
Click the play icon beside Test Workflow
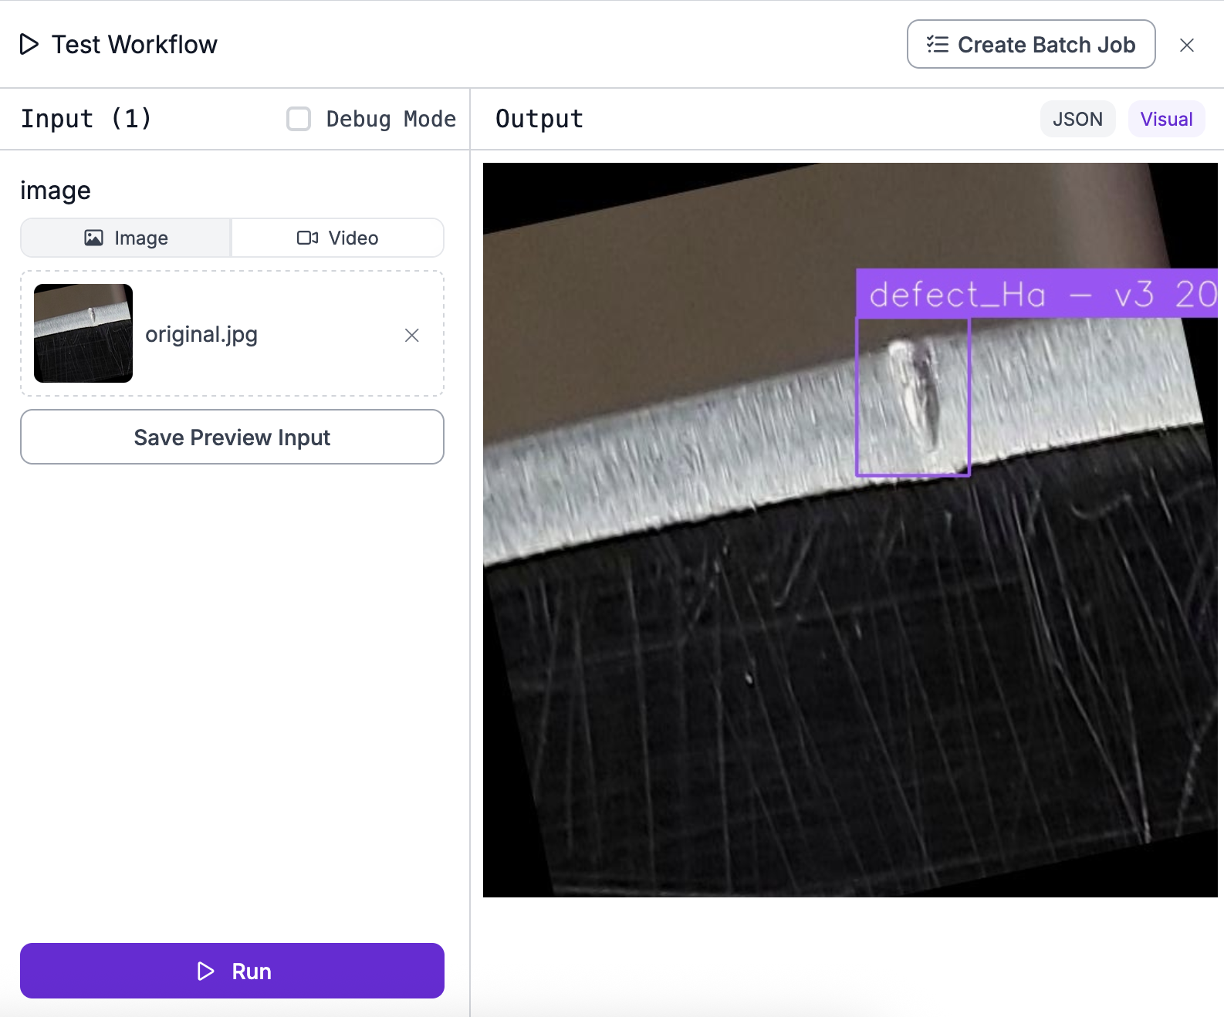pos(29,45)
